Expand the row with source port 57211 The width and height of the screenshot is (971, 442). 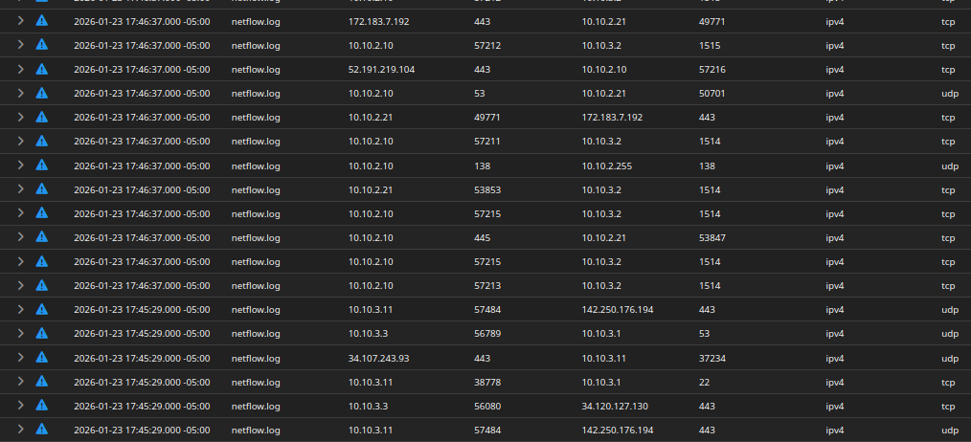(x=20, y=141)
